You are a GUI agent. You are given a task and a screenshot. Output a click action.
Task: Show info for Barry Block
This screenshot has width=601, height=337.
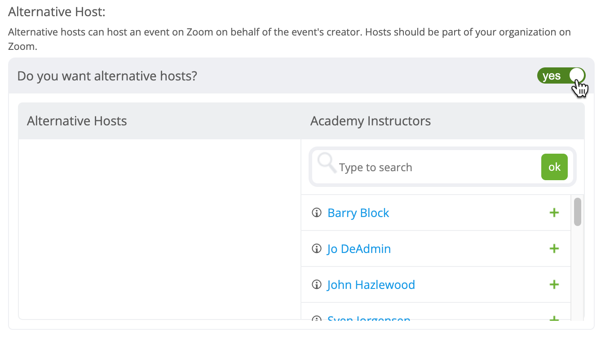coord(317,213)
